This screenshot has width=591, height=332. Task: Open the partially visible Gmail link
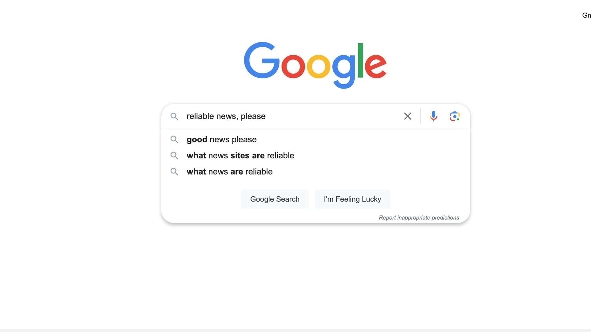click(586, 15)
